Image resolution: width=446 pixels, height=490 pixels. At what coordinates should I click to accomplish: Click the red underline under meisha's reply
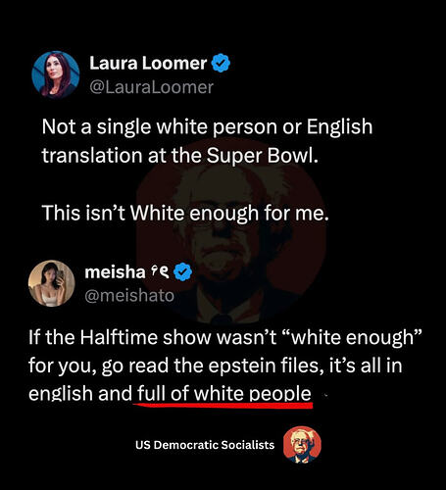(223, 406)
